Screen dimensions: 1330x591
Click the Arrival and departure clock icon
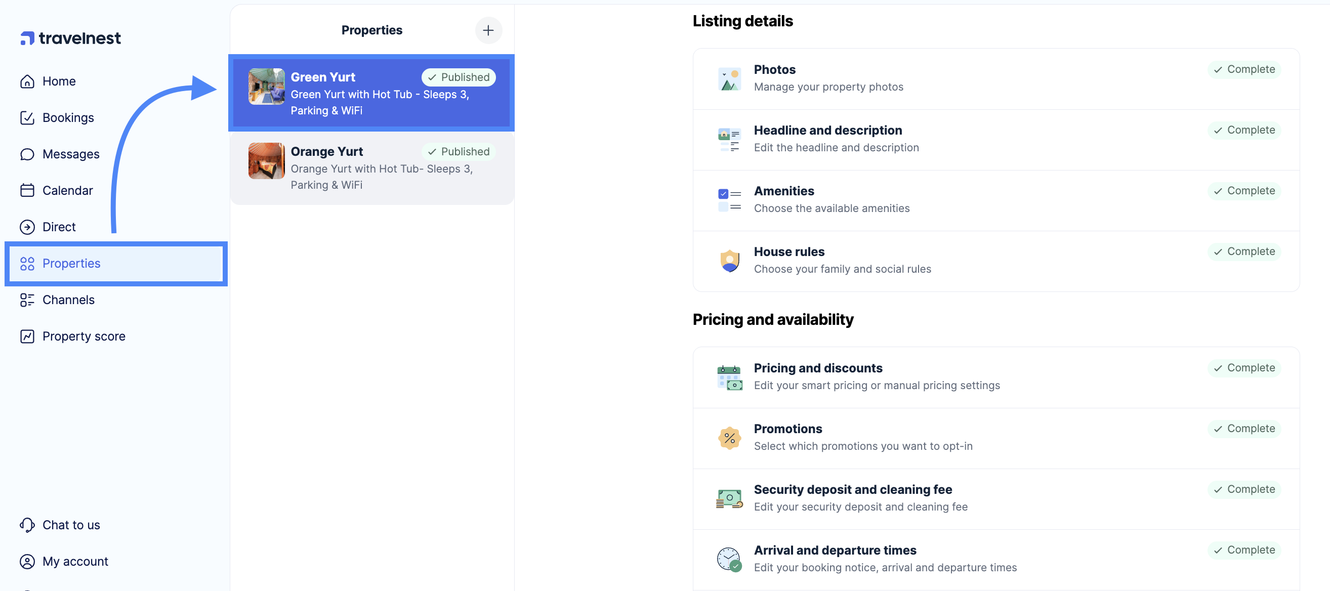click(x=729, y=559)
